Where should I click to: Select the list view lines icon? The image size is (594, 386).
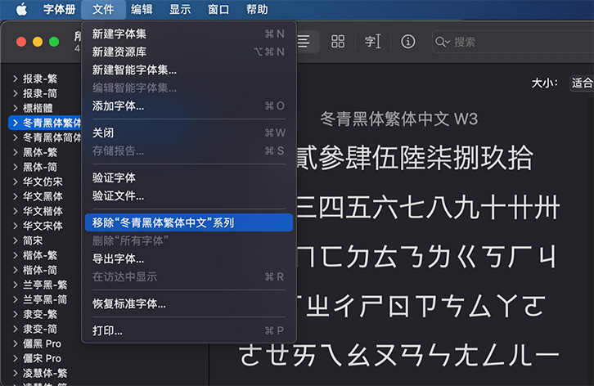[304, 41]
